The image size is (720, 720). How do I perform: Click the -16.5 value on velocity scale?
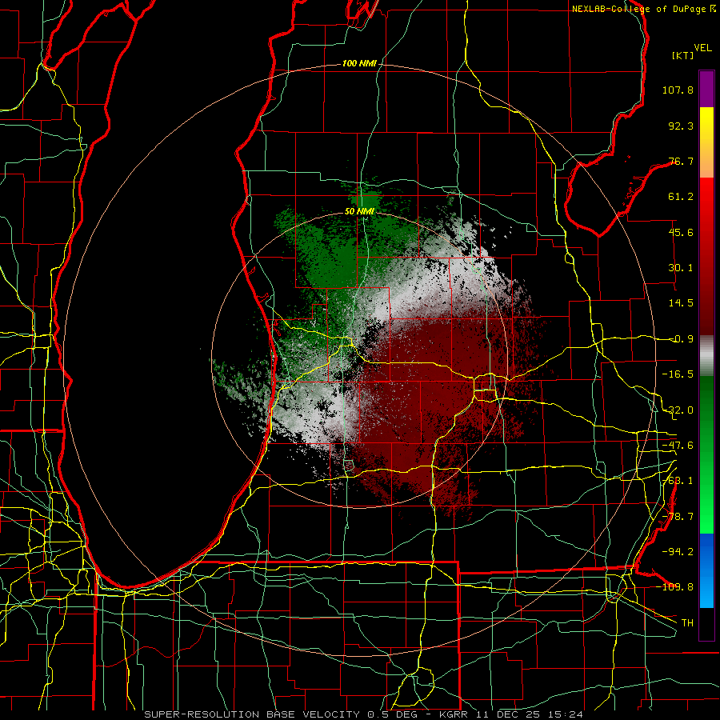678,374
